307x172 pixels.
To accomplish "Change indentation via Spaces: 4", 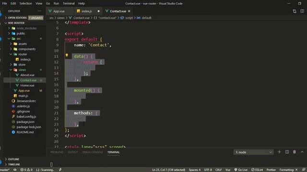I will pos(195,170).
